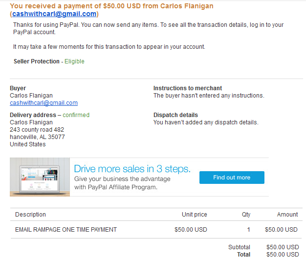The image size is (306, 258).
Task: Click the green confirmed delivery address status
Action: (76, 115)
